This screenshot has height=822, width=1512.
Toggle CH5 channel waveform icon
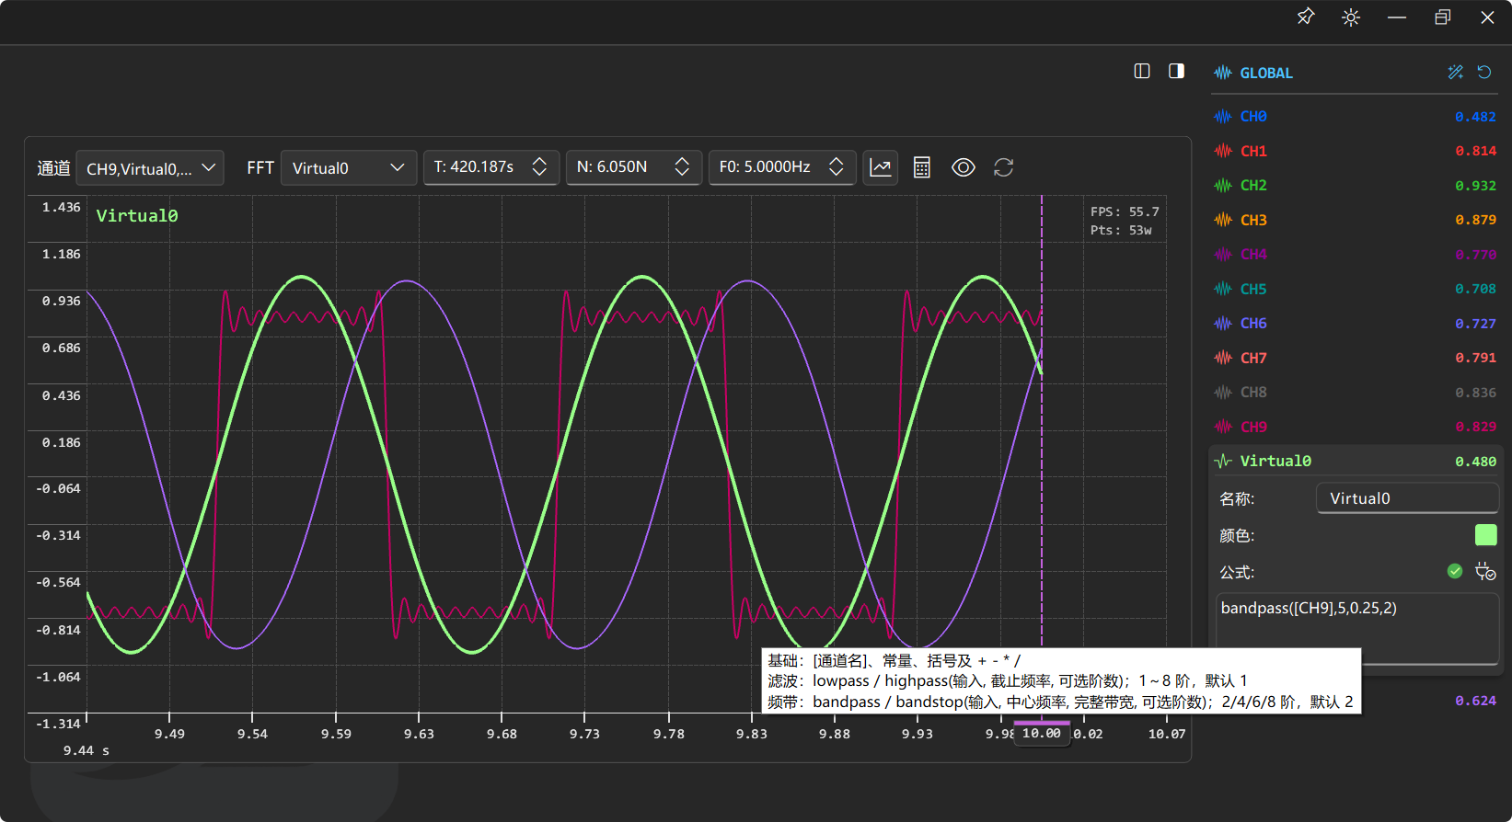(x=1223, y=289)
